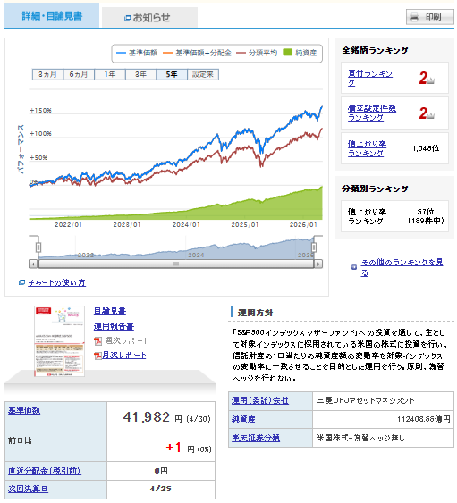Viewport: 457px width, 503px height.
Task: Open 基準価額 label link
Action: (24, 410)
